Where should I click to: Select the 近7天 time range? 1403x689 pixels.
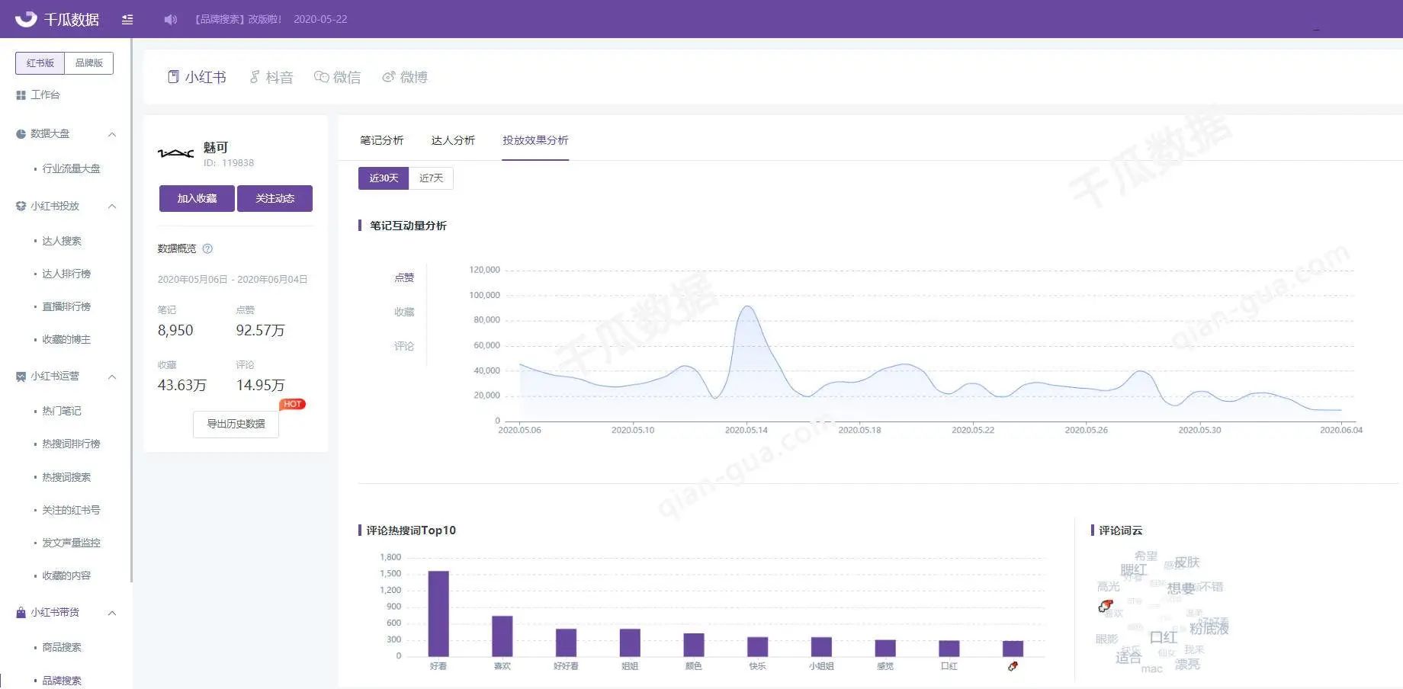tap(431, 178)
